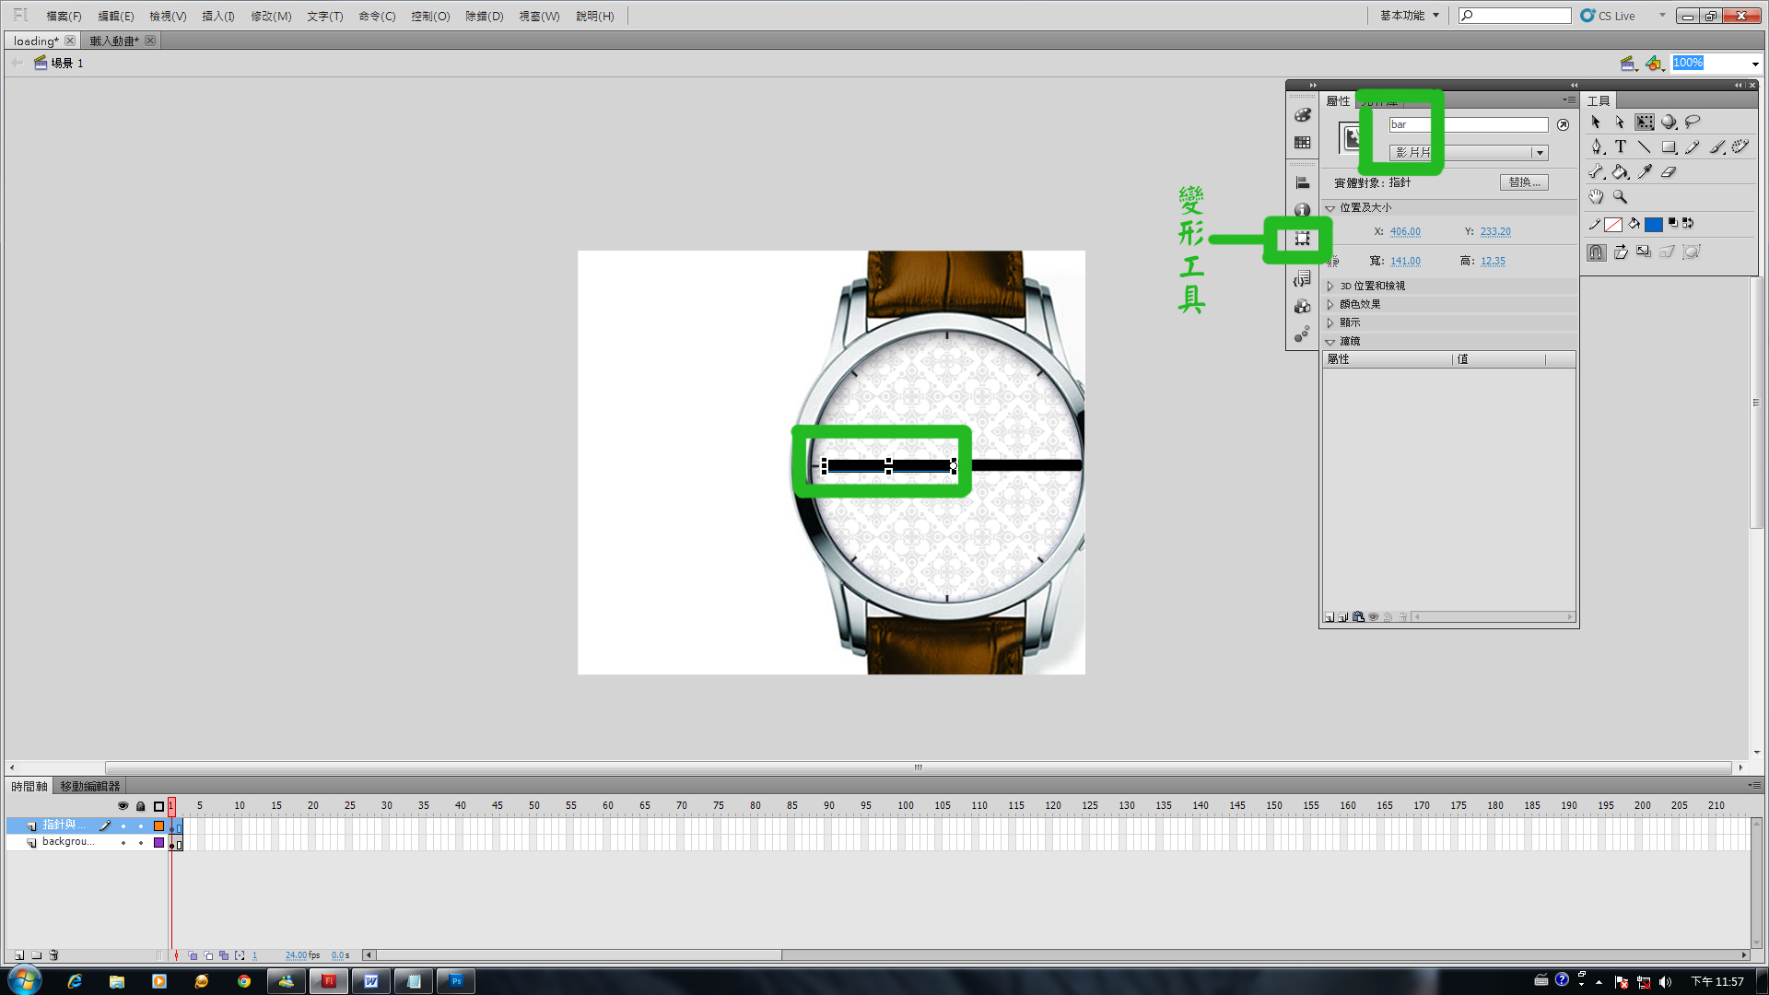Select the Bone tool

(x=1597, y=171)
